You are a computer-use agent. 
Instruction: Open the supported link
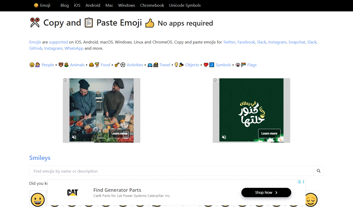[58, 42]
